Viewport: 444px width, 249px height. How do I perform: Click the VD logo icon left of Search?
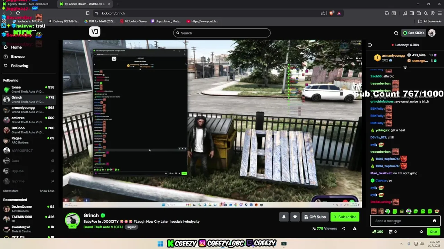(x=95, y=32)
